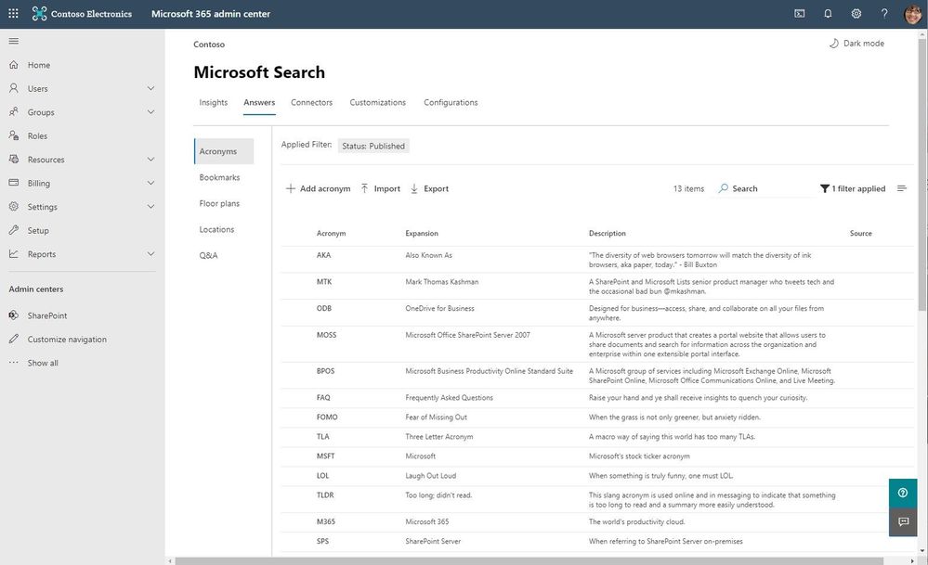928x565 pixels.
Task: Open the app launcher waffle icon
Action: coord(13,14)
